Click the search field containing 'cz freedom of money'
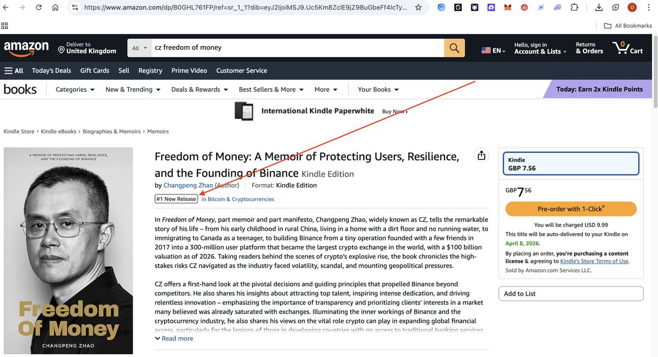Viewport: 658px width, 357px height. (x=298, y=48)
